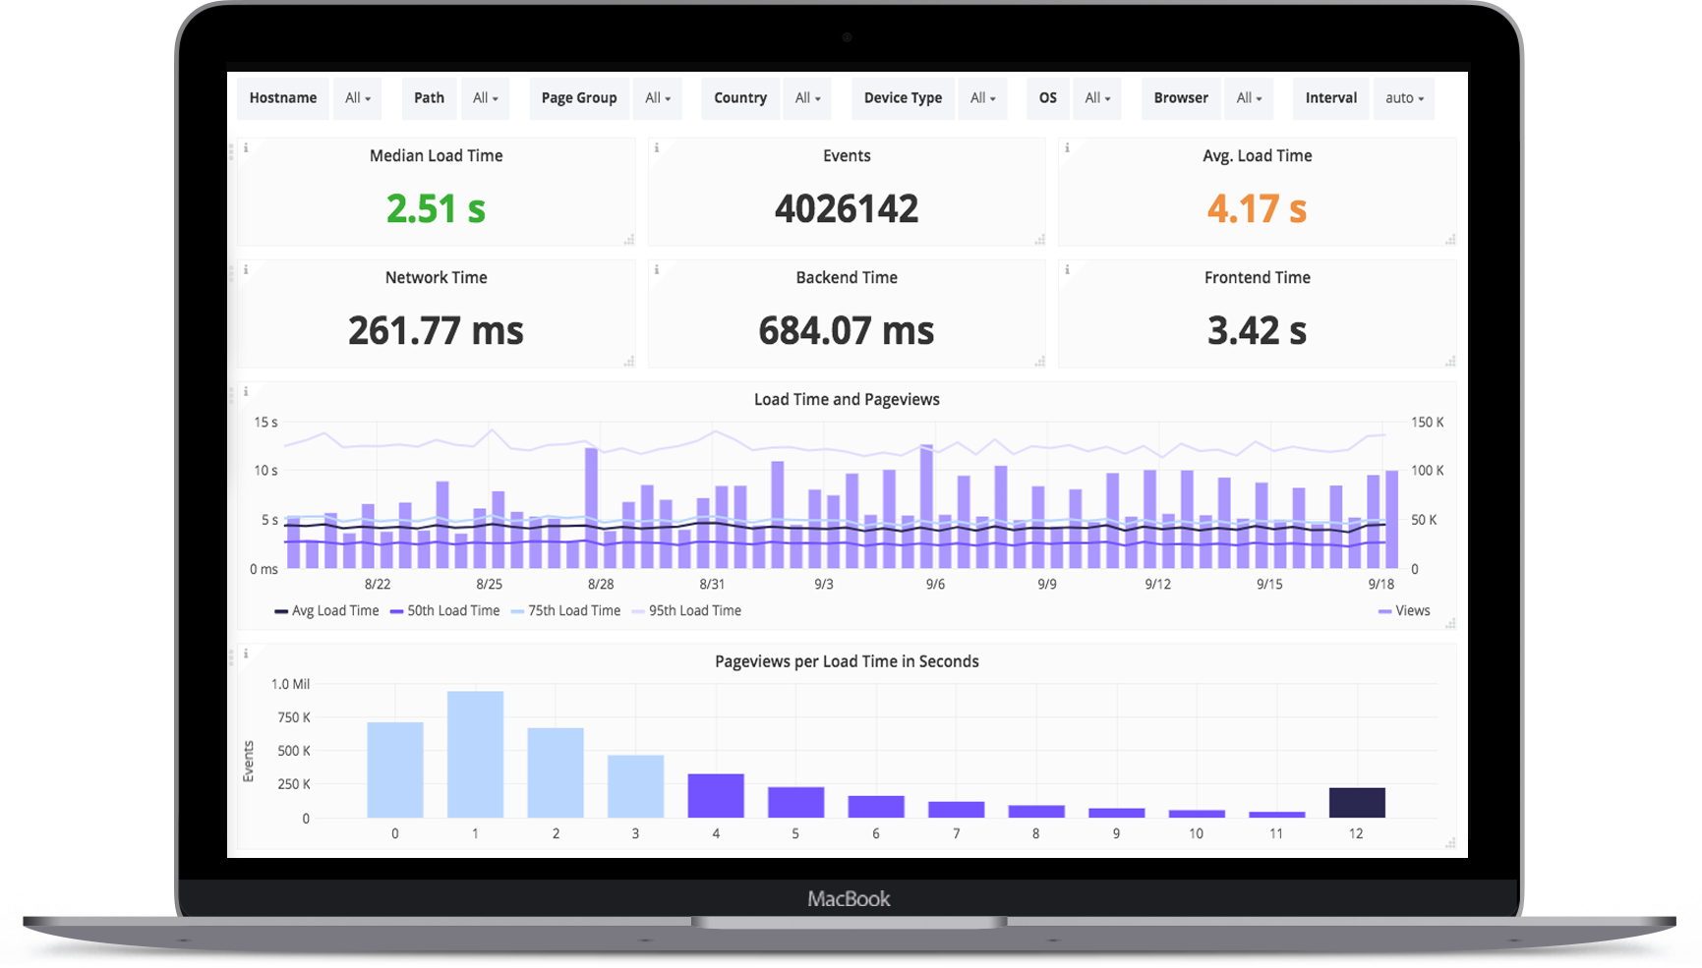1702x968 pixels.
Task: Open Avg. Load Time panel title menu
Action: pos(1257,156)
